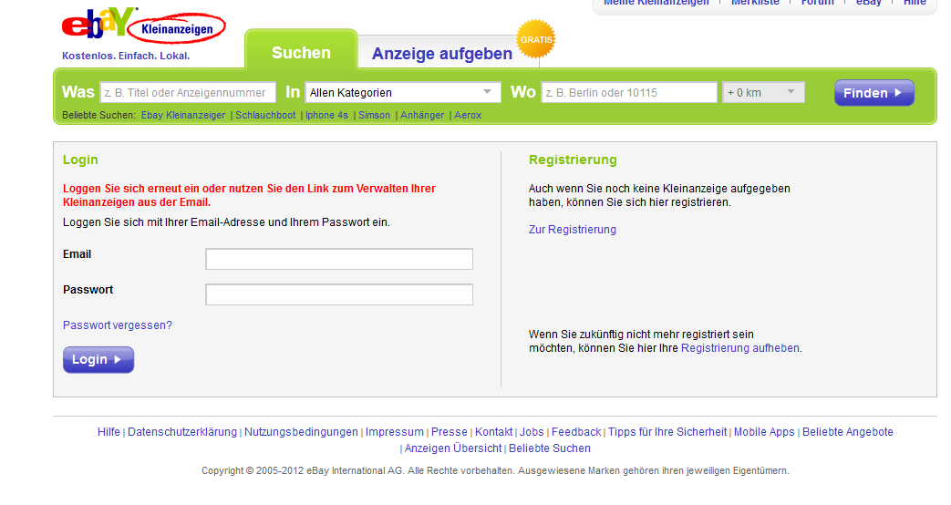Open the Allen Kategorien dropdown
This screenshot has height=505, width=951.
coord(403,93)
